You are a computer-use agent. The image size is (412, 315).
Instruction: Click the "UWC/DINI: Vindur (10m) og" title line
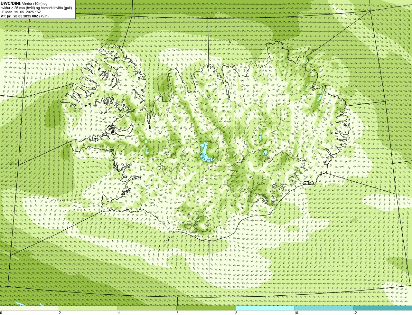coord(24,3)
